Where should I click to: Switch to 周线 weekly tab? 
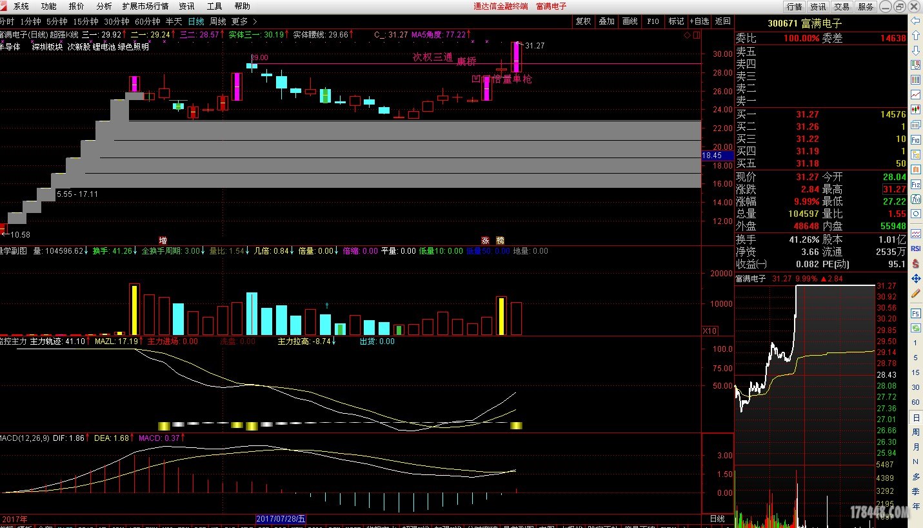pos(217,21)
